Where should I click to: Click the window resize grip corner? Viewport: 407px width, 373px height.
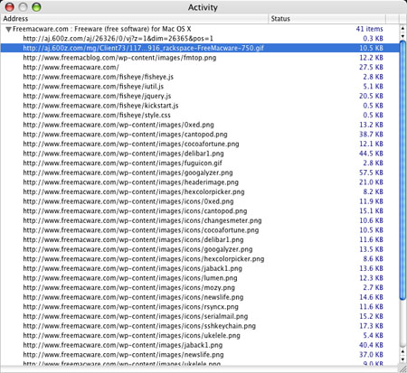(402, 368)
